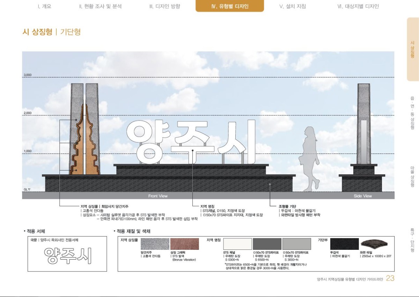The image size is (419, 297).
Task: Pick the granite 당간지주 material swatch
Action: (x=155, y=244)
